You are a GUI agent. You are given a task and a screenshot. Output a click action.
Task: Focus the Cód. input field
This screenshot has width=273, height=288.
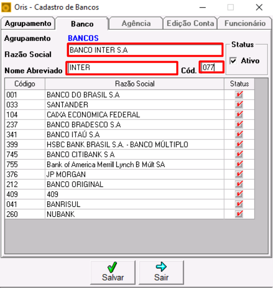coord(212,67)
